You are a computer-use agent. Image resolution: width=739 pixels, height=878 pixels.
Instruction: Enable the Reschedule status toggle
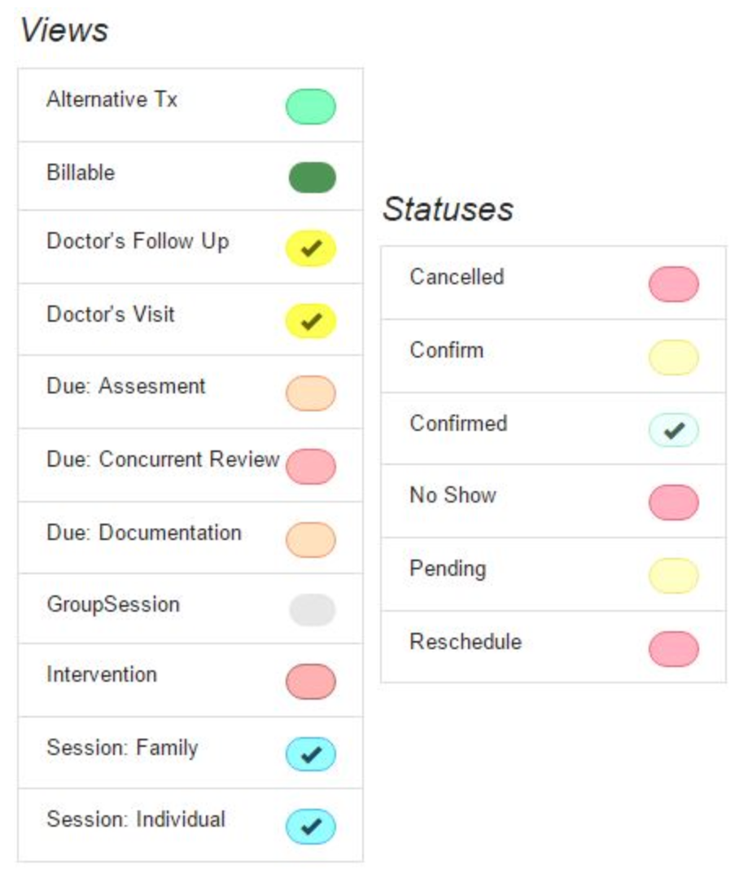(673, 649)
